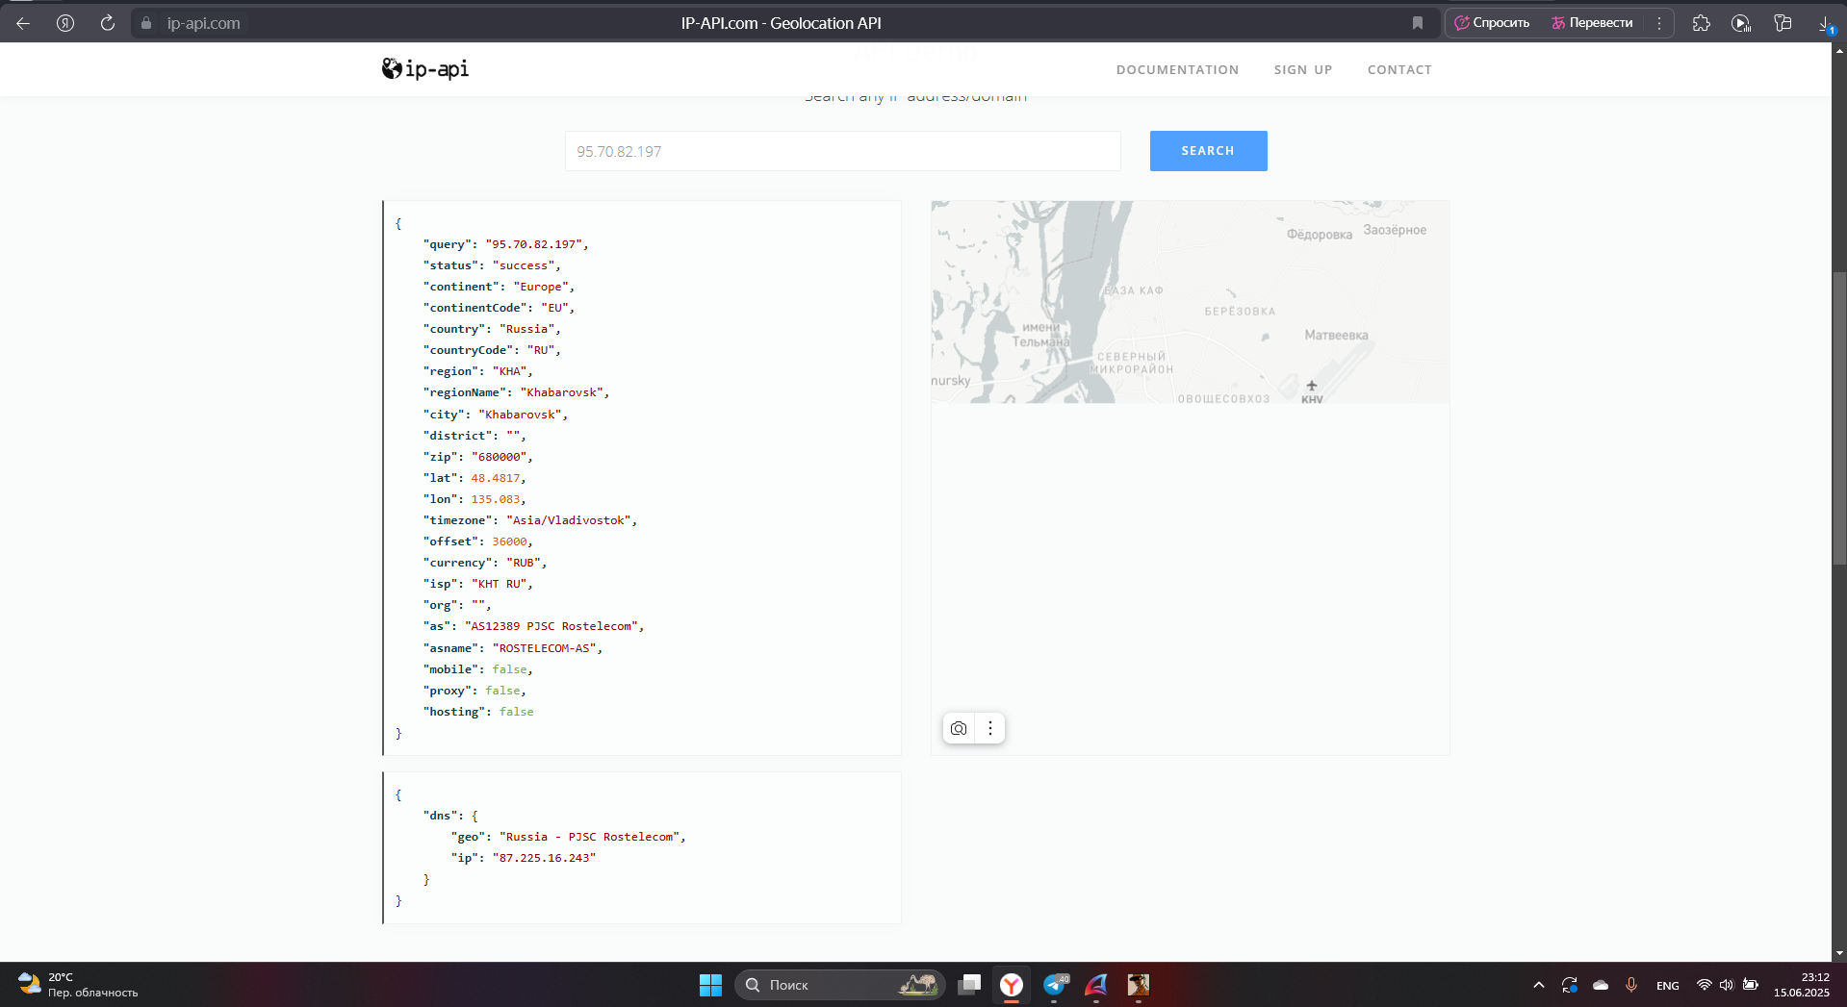Image resolution: width=1847 pixels, height=1007 pixels.
Task: Click the "AS12389 PJSC Rostelecom" value
Action: tap(551, 626)
